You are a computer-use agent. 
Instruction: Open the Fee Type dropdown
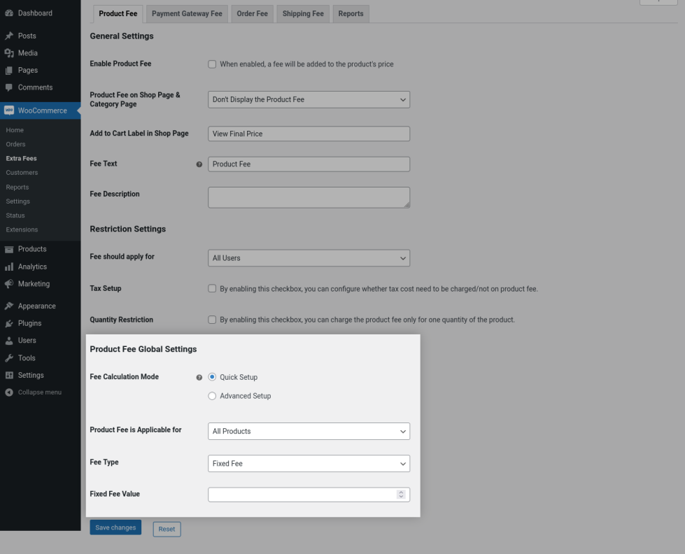point(309,464)
